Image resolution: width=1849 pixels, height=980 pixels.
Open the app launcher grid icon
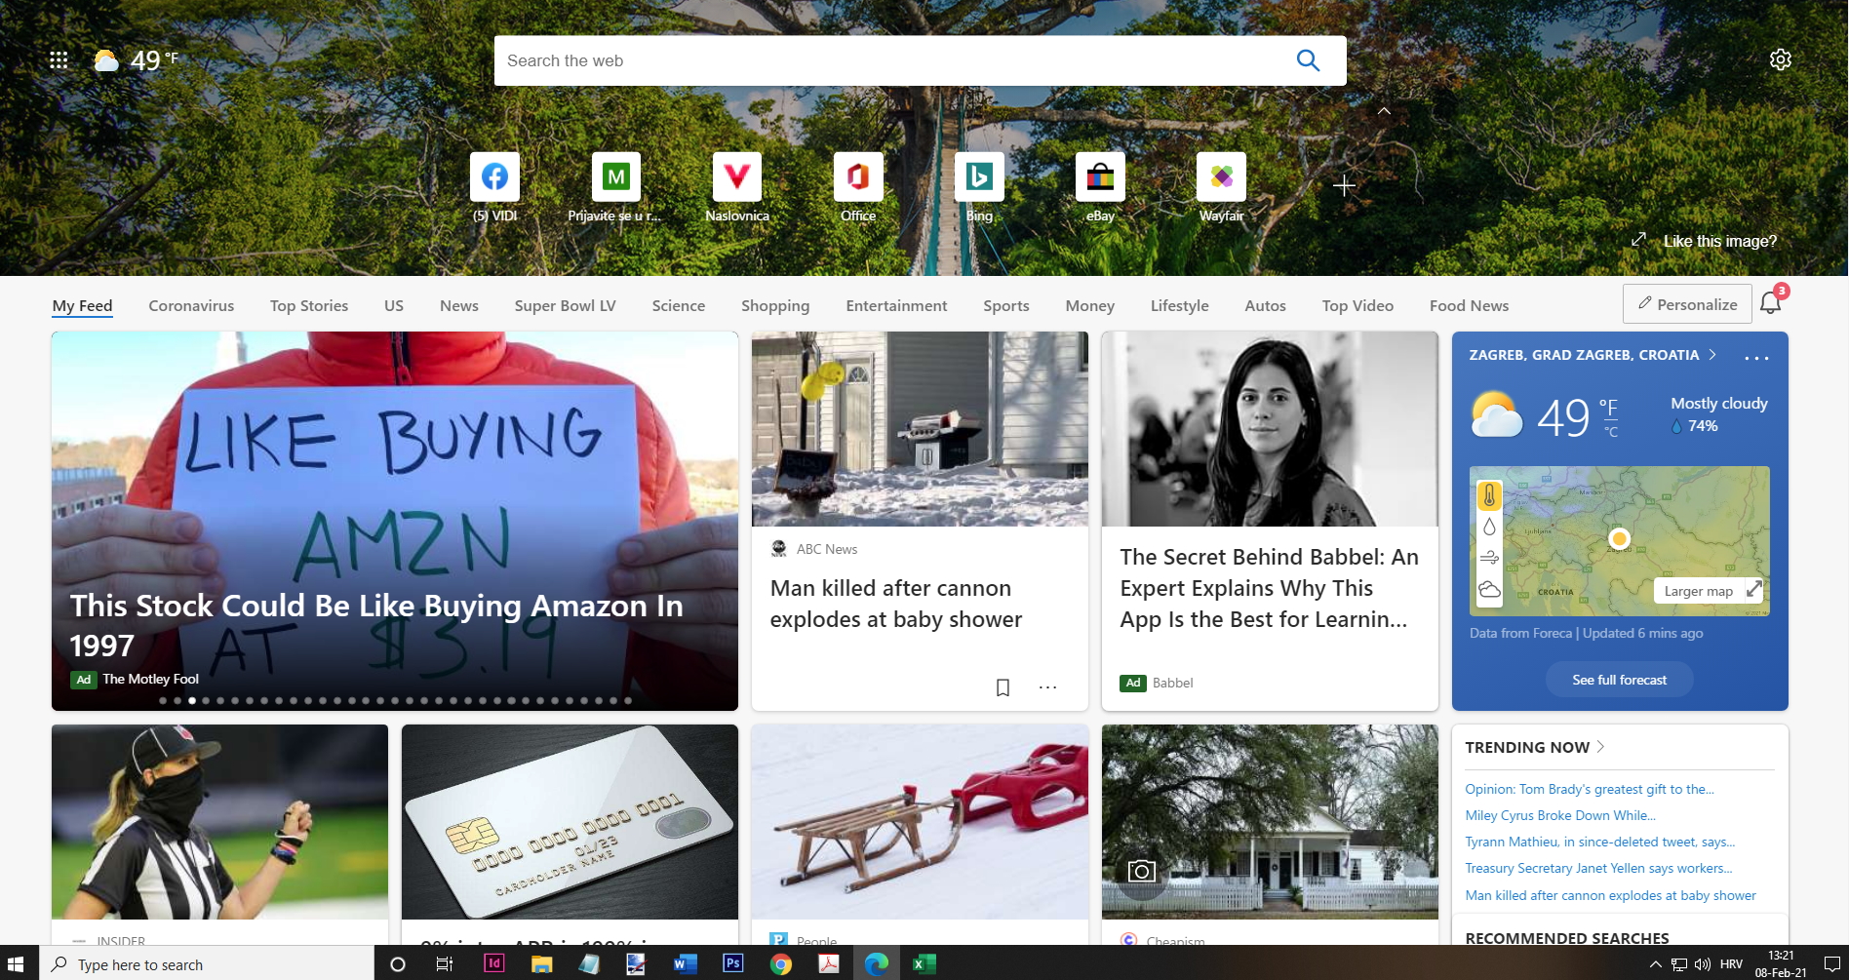59,60
